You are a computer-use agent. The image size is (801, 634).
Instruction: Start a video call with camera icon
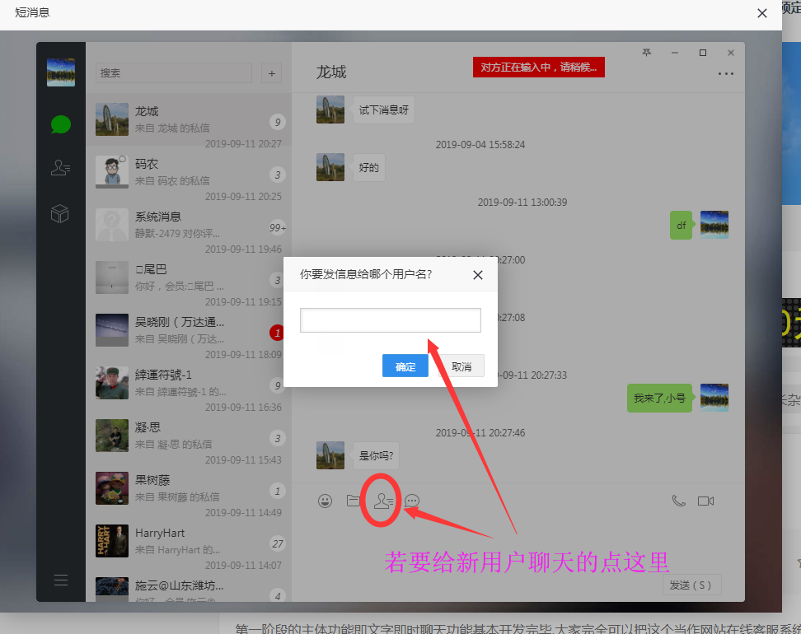(705, 501)
